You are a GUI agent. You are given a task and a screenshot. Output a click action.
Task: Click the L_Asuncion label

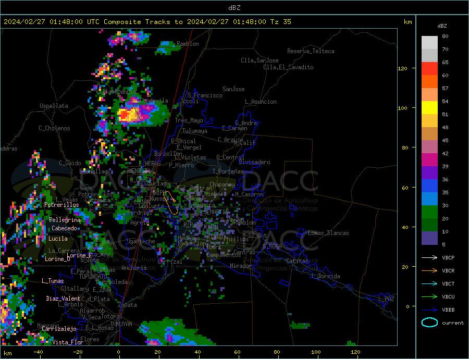261,102
